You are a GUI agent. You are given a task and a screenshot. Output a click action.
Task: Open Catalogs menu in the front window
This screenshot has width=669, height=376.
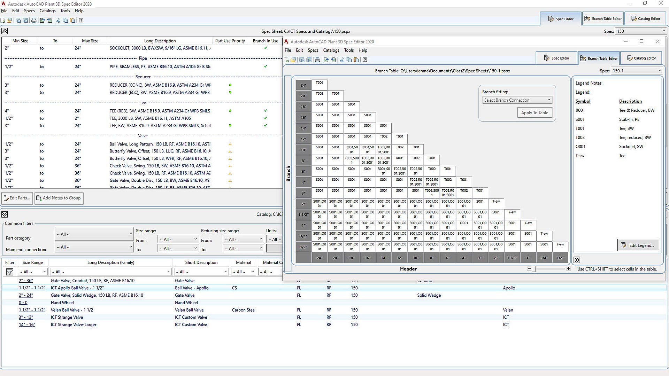click(x=331, y=50)
